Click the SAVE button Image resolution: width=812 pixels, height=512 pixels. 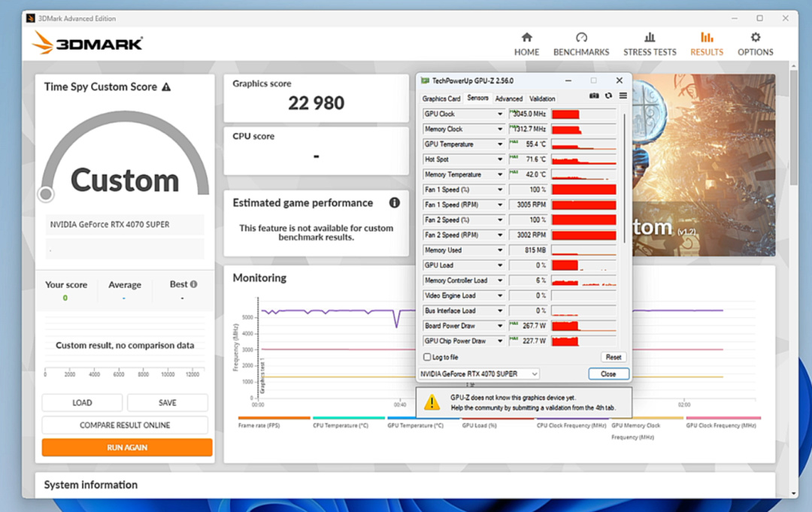point(167,402)
